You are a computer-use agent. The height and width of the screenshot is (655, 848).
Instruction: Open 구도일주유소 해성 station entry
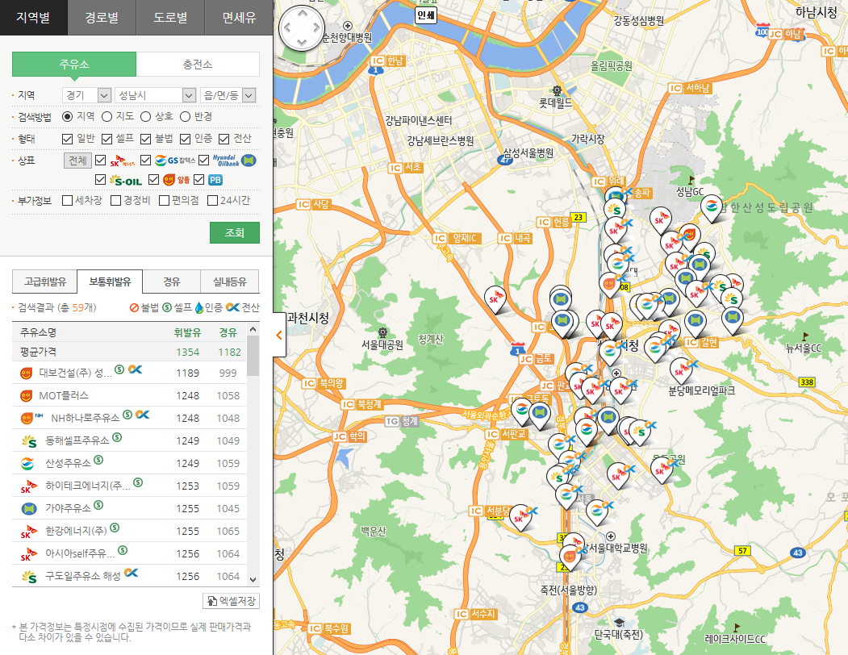point(129,576)
